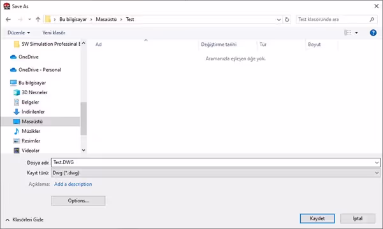Open recent locations dropdown arrow
Screen dimensions: 383x229
pos(29,19)
